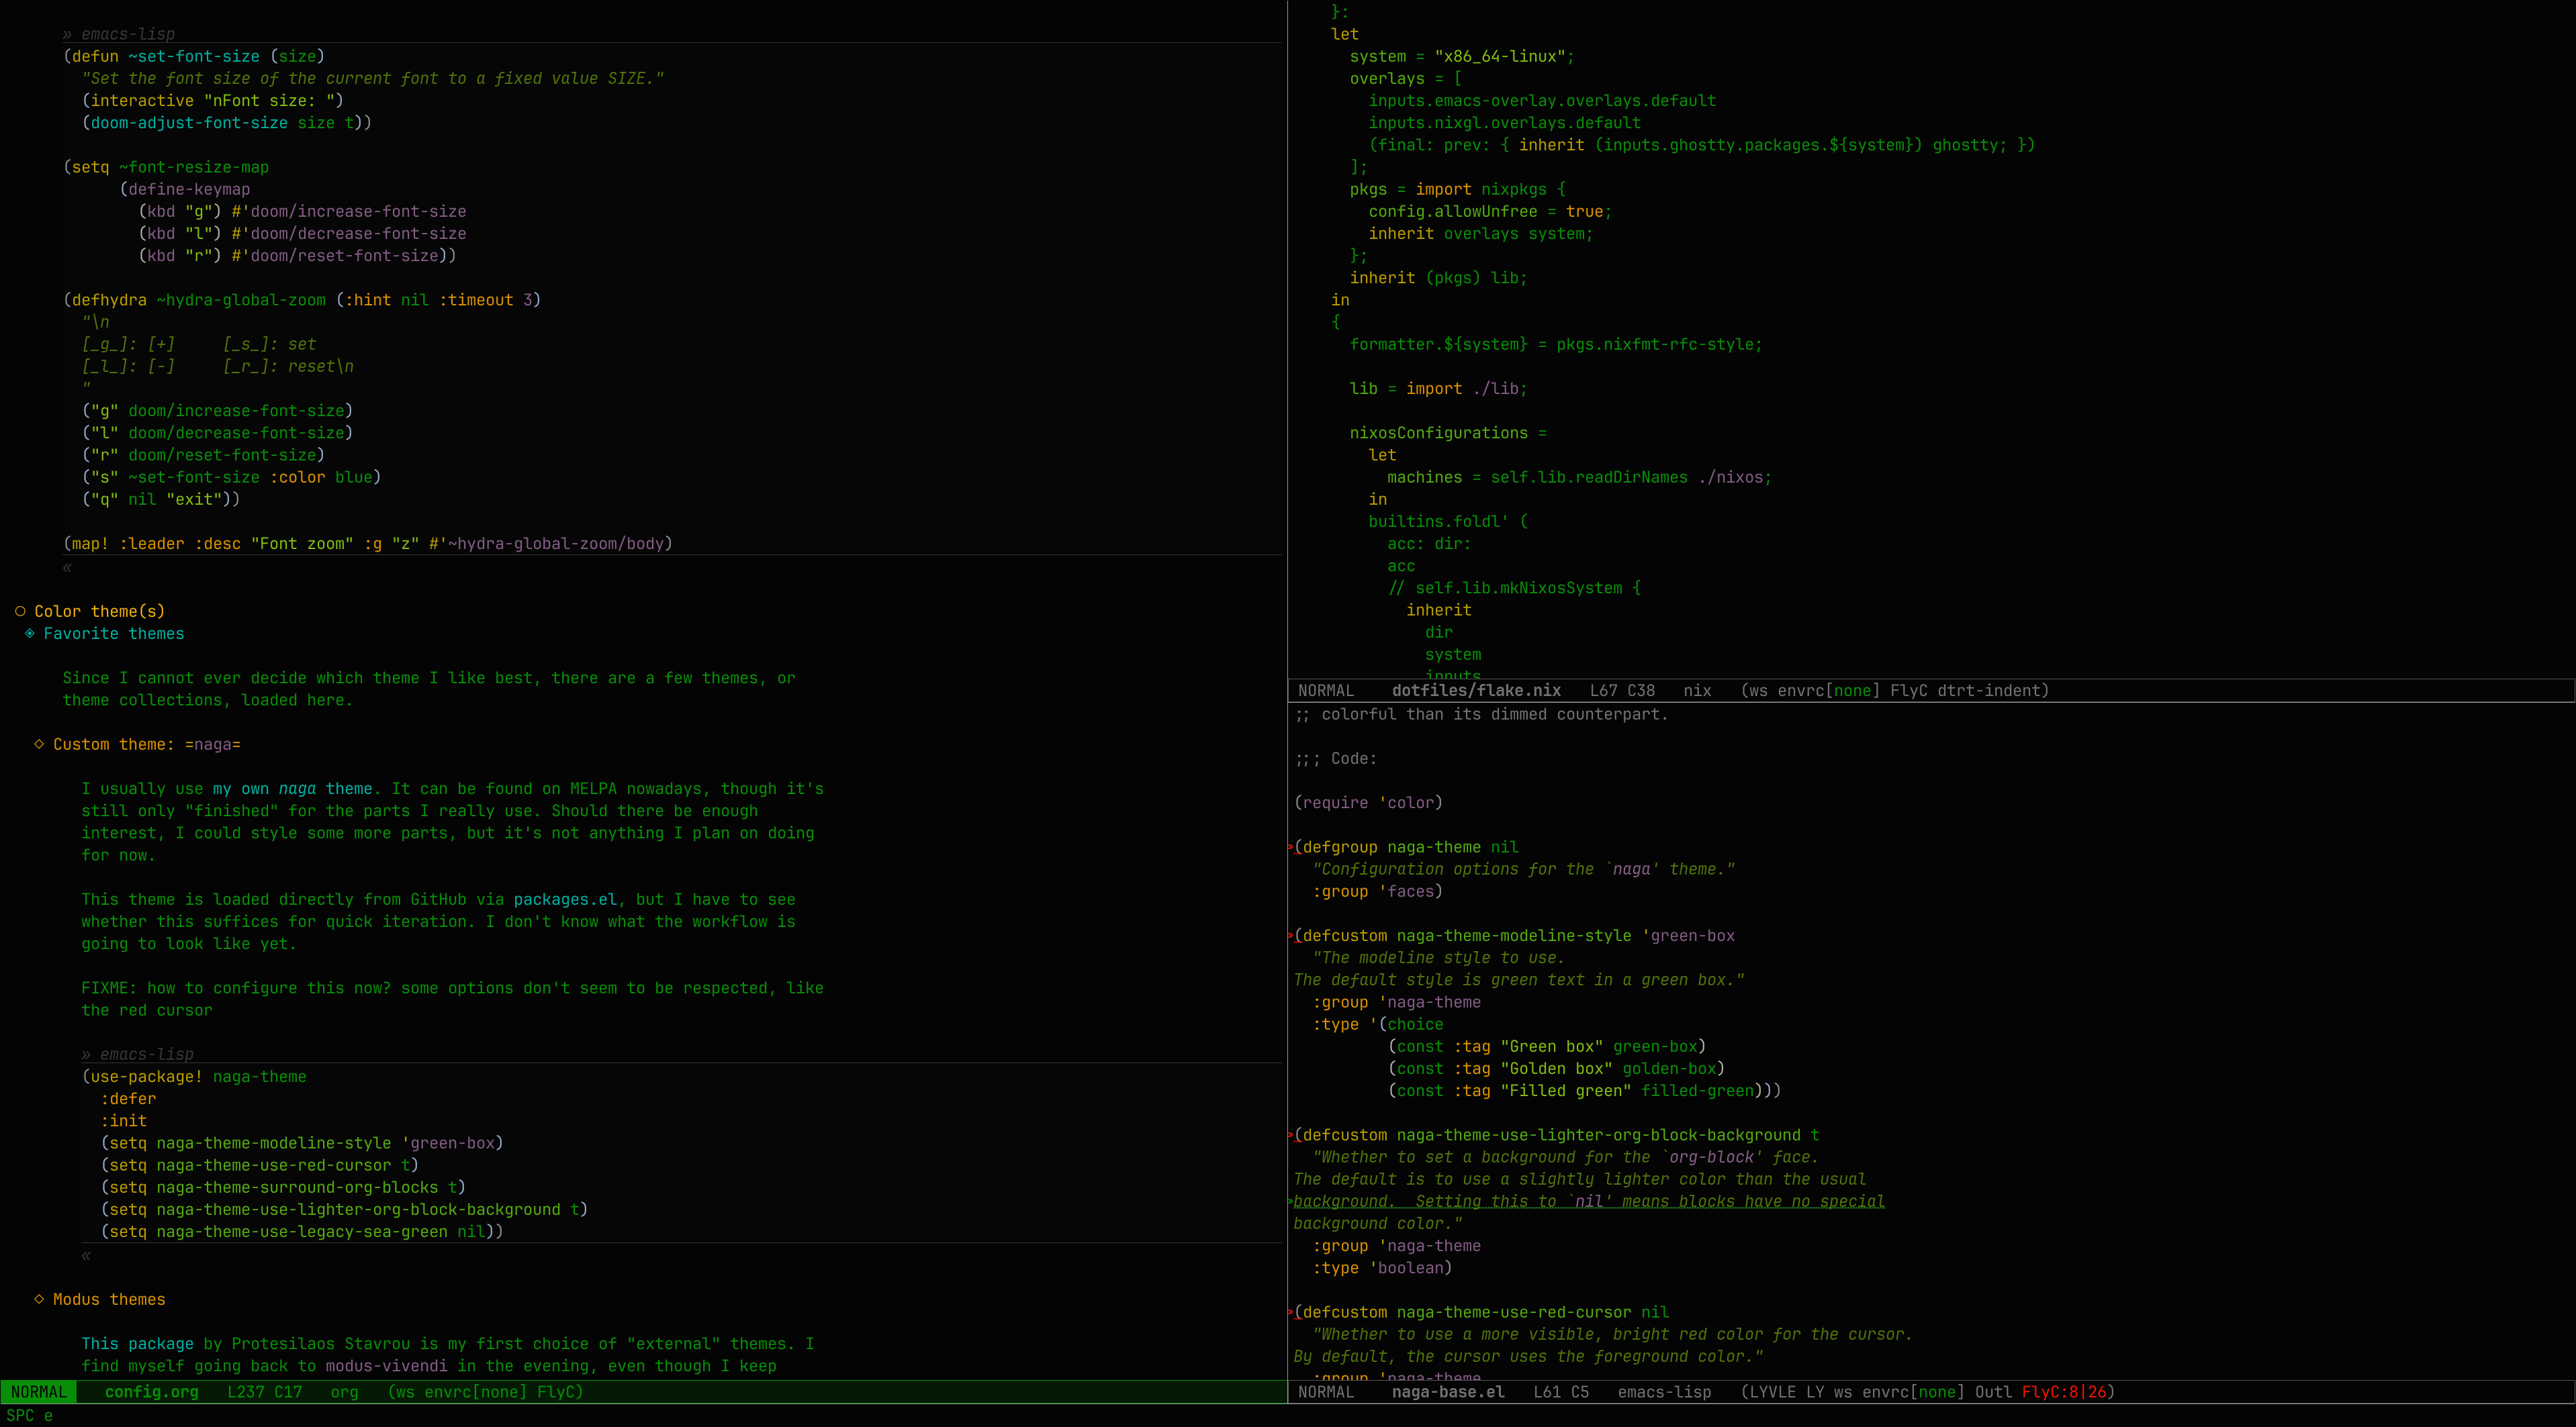Click the dotfiles/flake.nix buffer name in the modeline
This screenshot has height=1427, width=2576.
point(1476,691)
